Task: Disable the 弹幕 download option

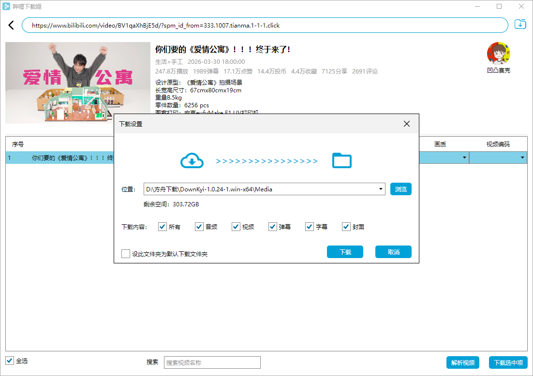Action: point(272,227)
